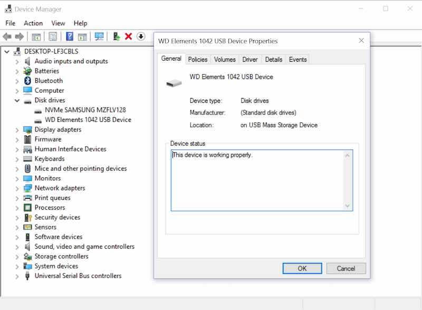The width and height of the screenshot is (422, 310).
Task: Click the Help icon in the toolbar
Action: tap(69, 36)
